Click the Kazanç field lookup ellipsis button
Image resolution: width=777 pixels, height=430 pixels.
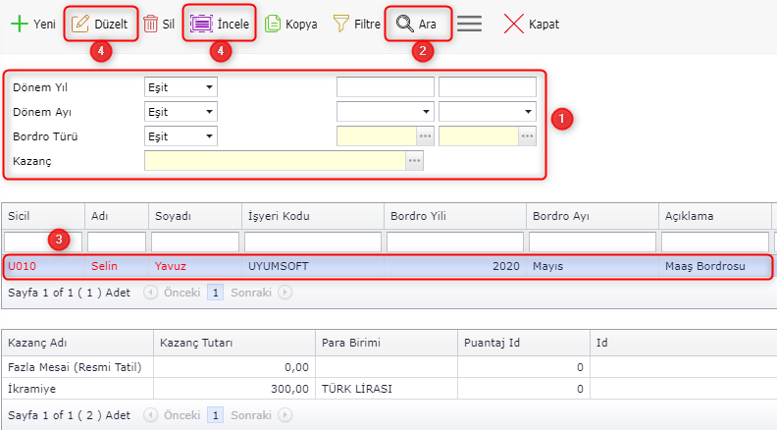414,160
